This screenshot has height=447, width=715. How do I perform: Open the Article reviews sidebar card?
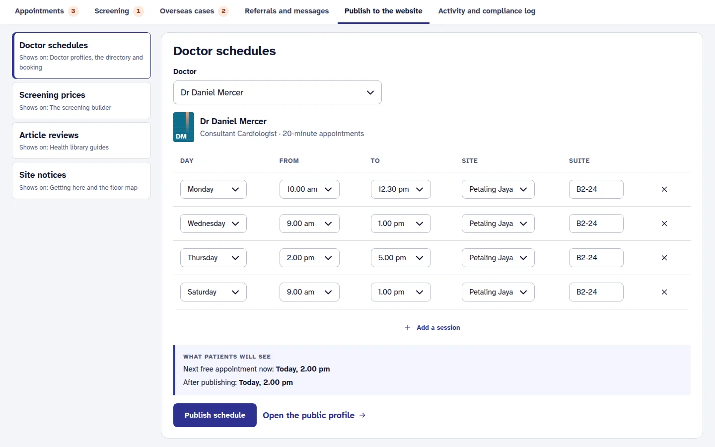pyautogui.click(x=81, y=141)
